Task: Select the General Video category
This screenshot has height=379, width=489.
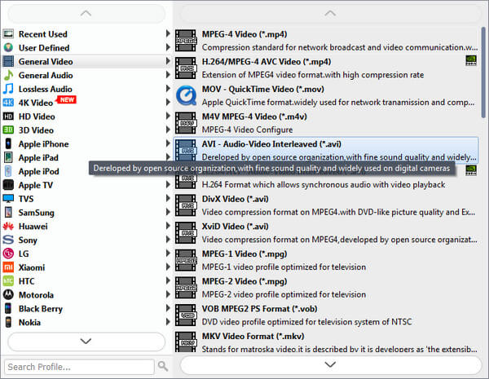Action: click(x=86, y=61)
